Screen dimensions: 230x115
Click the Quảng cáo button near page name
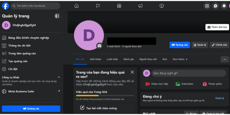click(x=180, y=45)
